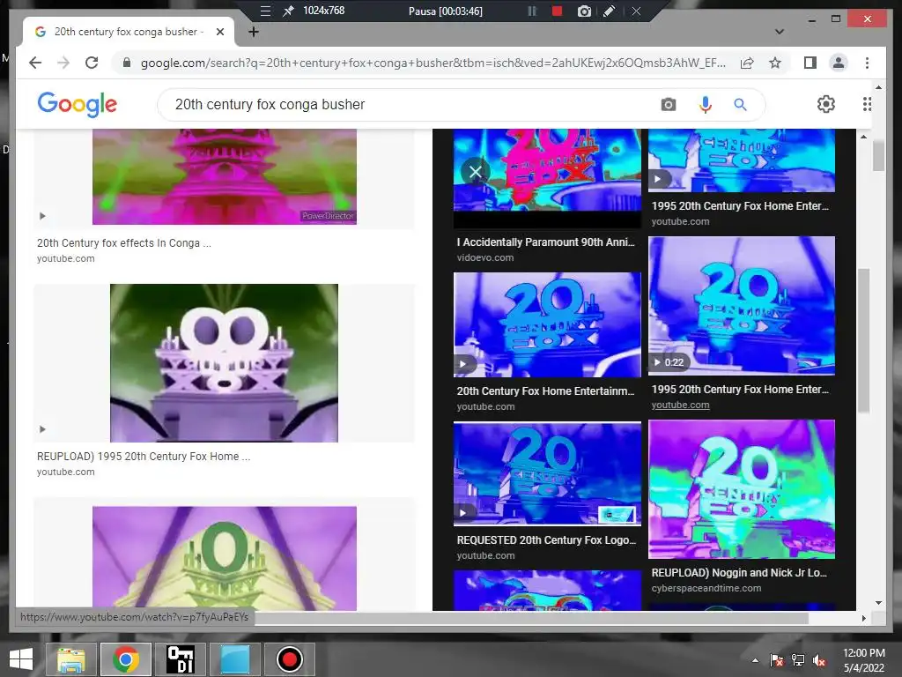This screenshot has width=902, height=677.
Task: Bookmark this page with the star
Action: pyautogui.click(x=775, y=63)
